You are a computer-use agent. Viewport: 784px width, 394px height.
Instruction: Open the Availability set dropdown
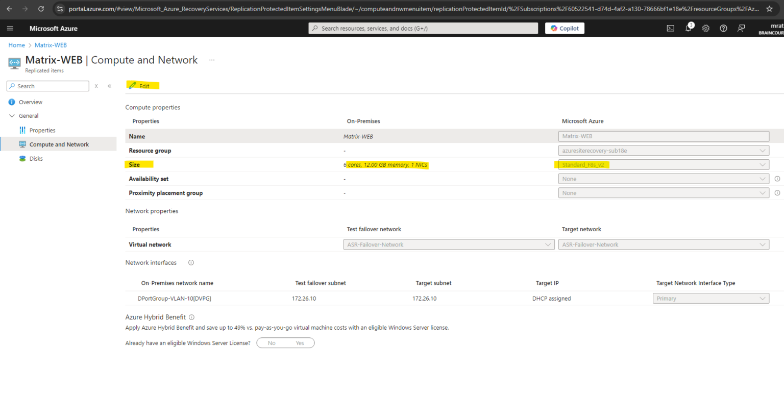point(664,179)
